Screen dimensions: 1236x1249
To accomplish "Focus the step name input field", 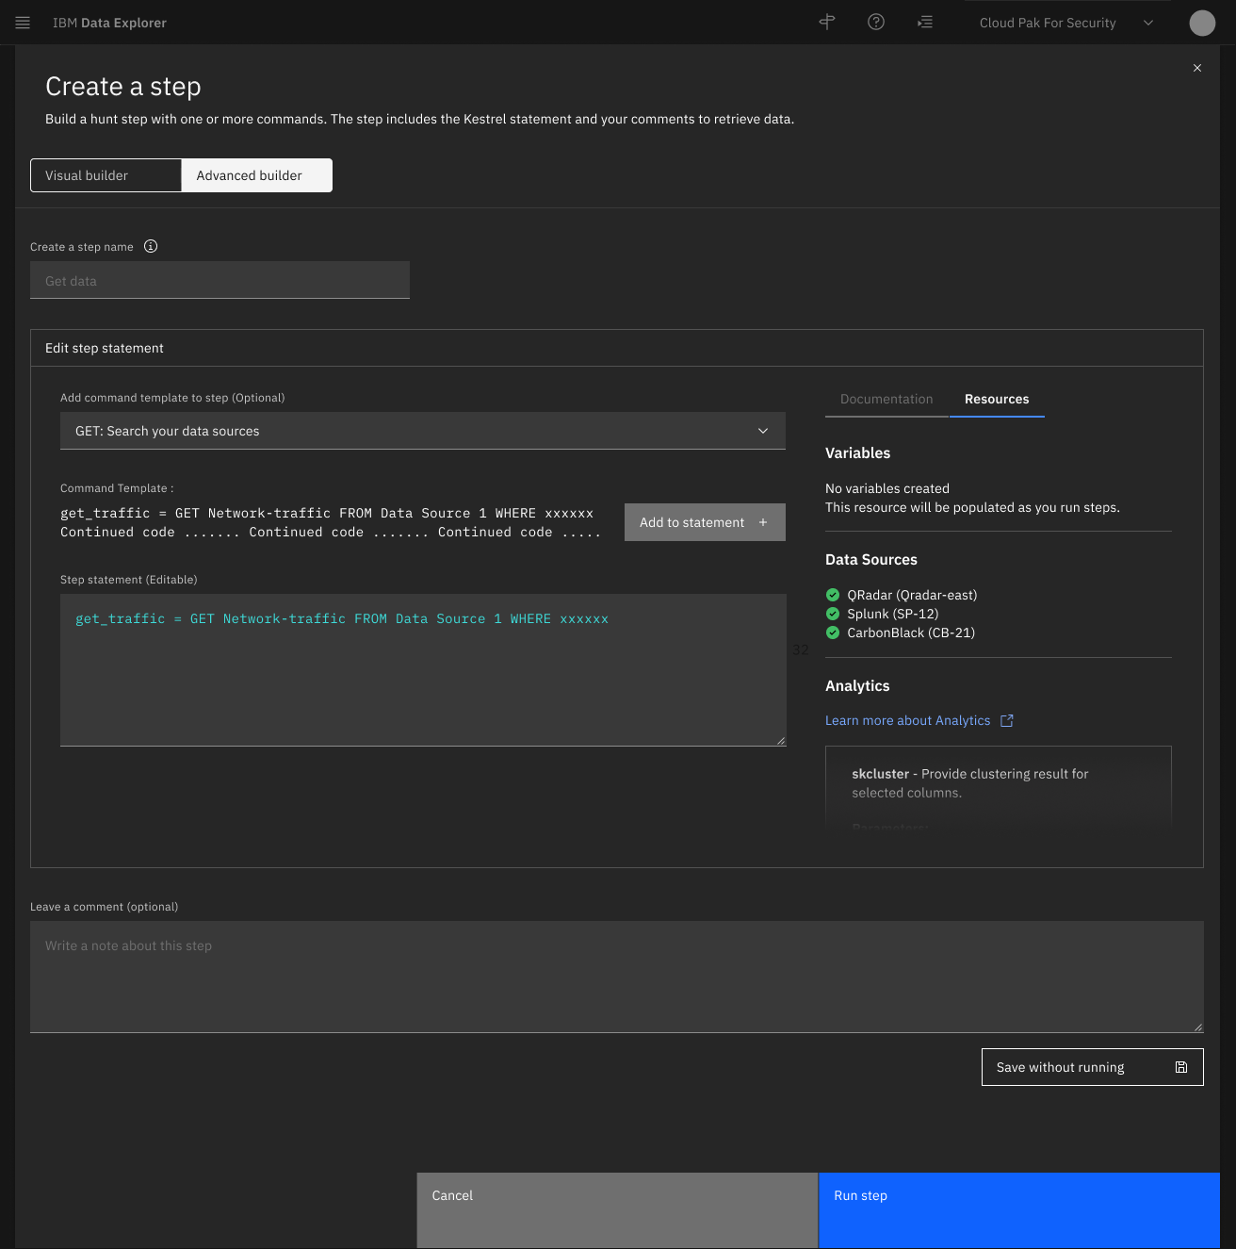I will click(220, 281).
